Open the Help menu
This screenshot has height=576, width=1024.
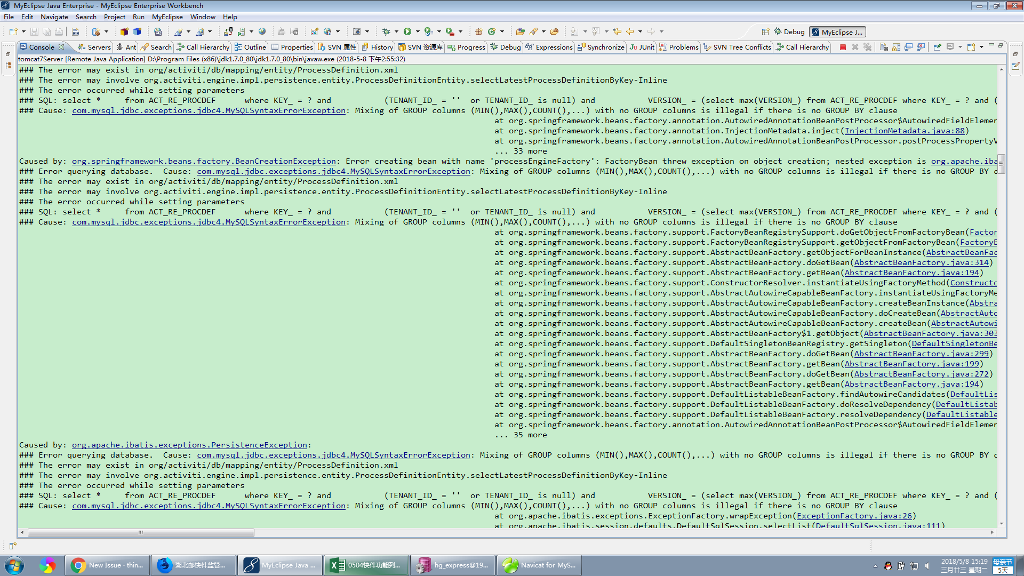[x=230, y=17]
